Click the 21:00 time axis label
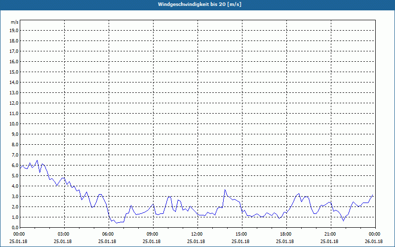Viewport: 395px width, 247px height. coord(330,234)
